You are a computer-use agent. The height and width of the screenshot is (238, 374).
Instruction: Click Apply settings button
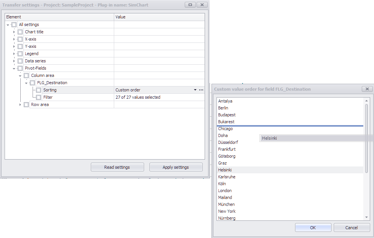176,167
